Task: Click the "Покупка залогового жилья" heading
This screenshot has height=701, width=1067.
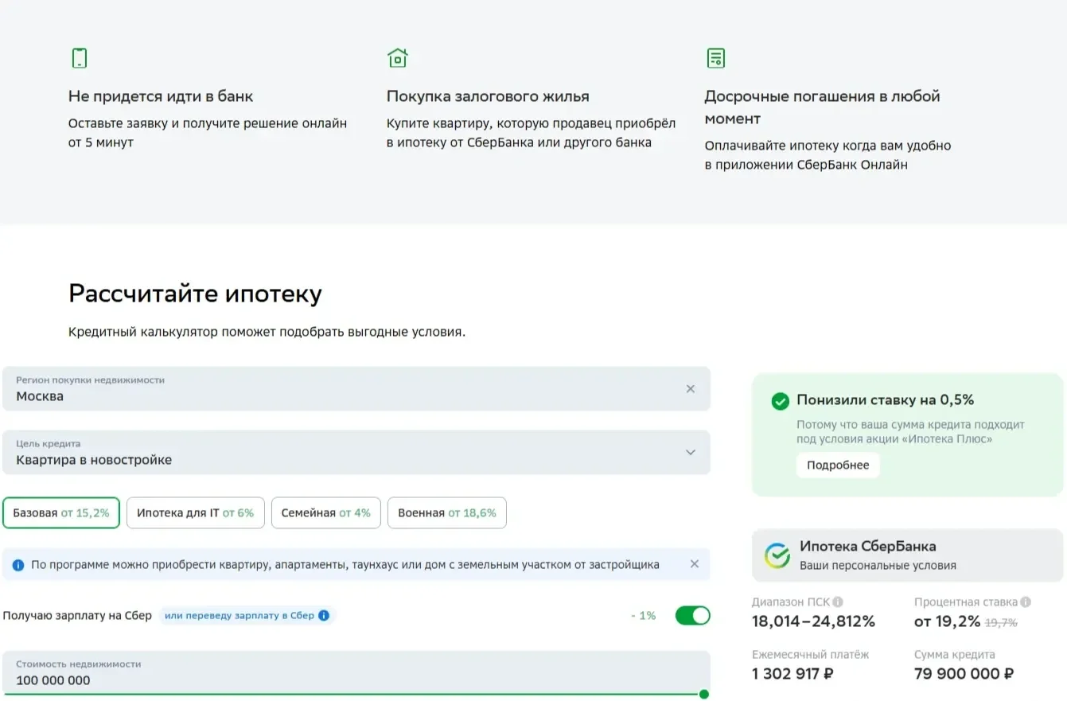Action: [x=488, y=96]
